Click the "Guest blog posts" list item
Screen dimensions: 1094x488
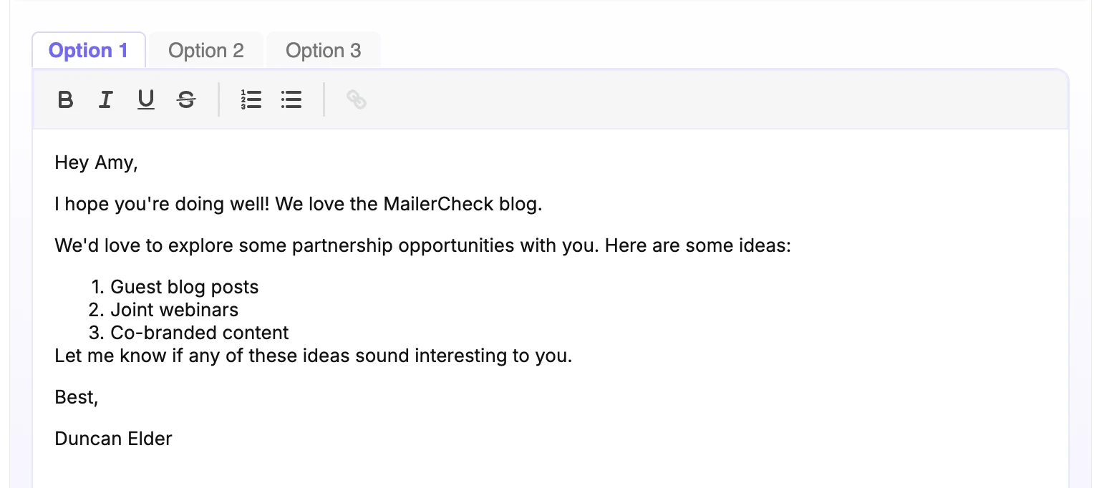tap(184, 288)
